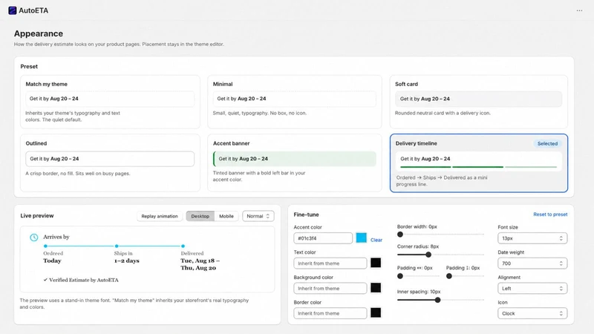Open the Alignment Left dropdown
The image size is (594, 334).
point(532,288)
